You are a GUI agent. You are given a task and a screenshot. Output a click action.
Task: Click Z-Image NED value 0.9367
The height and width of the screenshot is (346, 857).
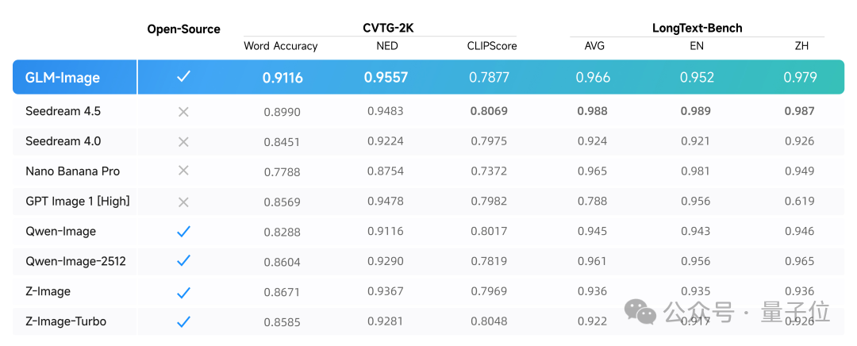click(x=386, y=291)
